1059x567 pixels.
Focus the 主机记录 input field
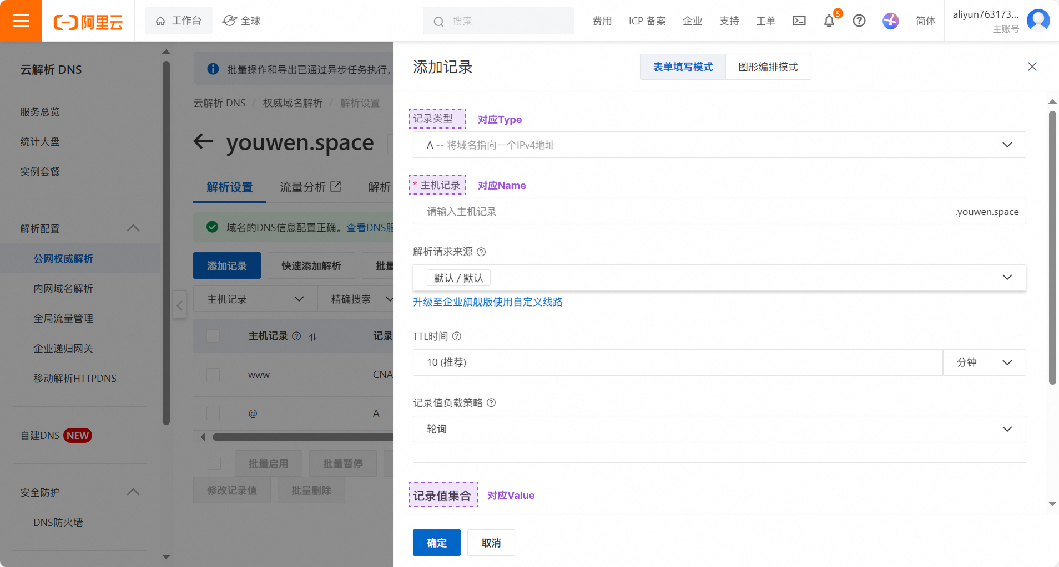pyautogui.click(x=719, y=211)
